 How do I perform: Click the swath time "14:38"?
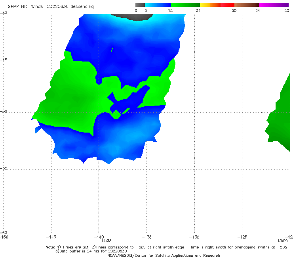tap(106, 241)
